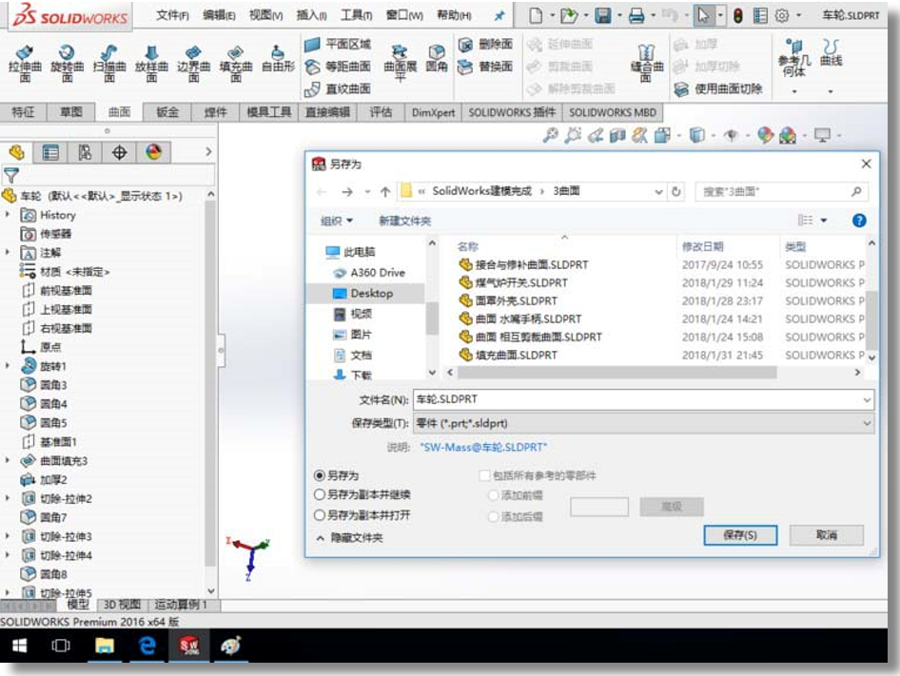Click the refresh icon in save dialog
This screenshot has height=676, width=900.
coord(676,192)
